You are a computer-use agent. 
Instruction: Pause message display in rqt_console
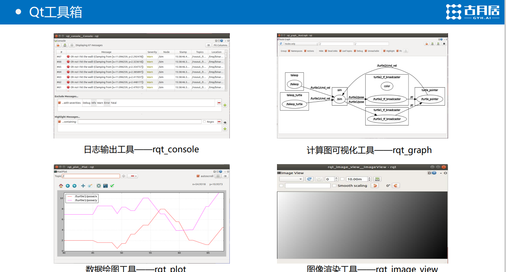click(72, 45)
